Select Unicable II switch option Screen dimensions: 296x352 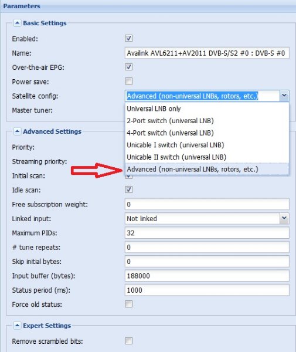[207, 157]
